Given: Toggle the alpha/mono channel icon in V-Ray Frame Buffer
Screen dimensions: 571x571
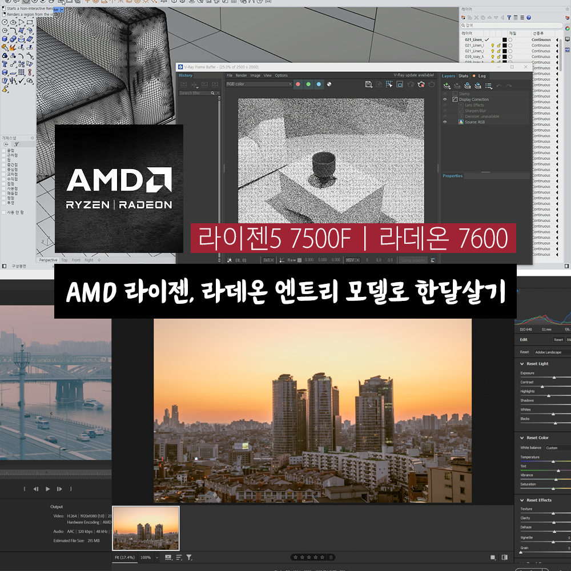Looking at the screenshot, I should point(329,84).
